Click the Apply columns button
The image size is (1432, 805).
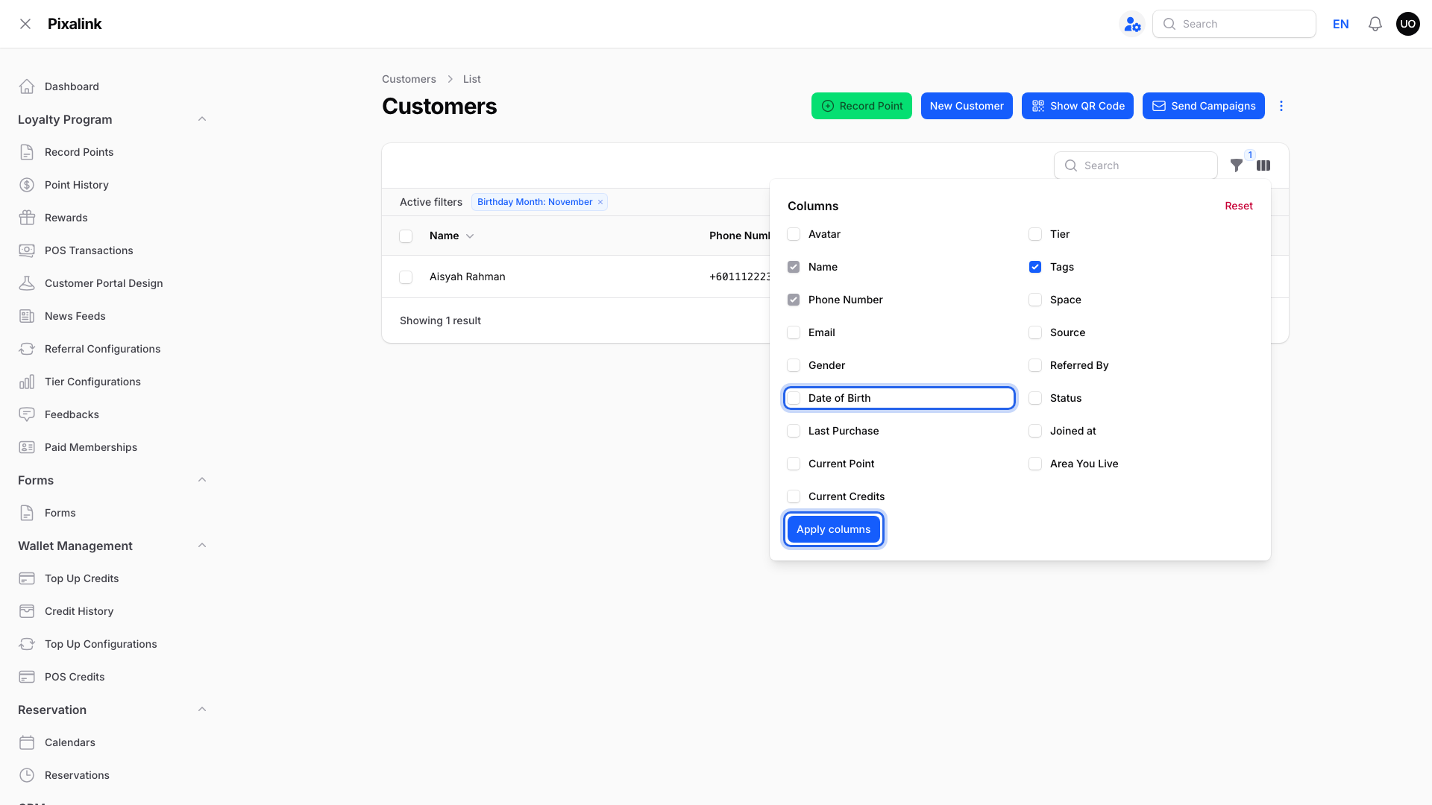tap(834, 529)
